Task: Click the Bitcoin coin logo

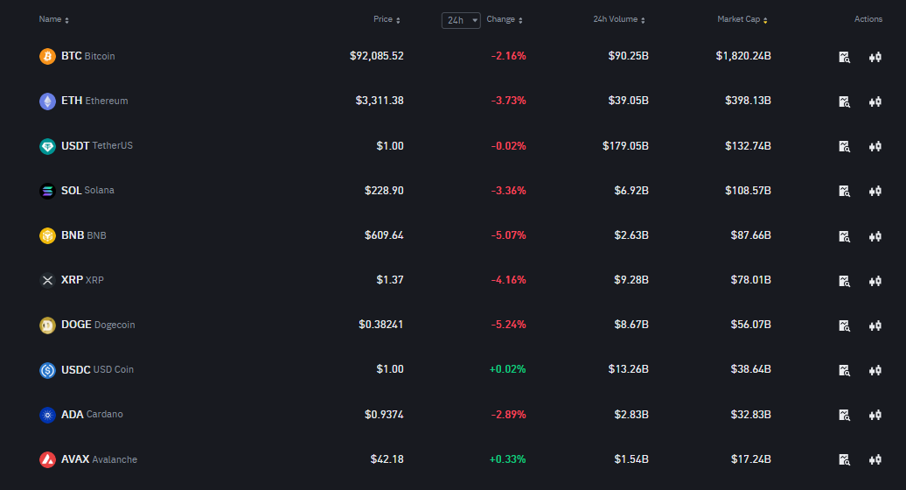Action: [47, 56]
